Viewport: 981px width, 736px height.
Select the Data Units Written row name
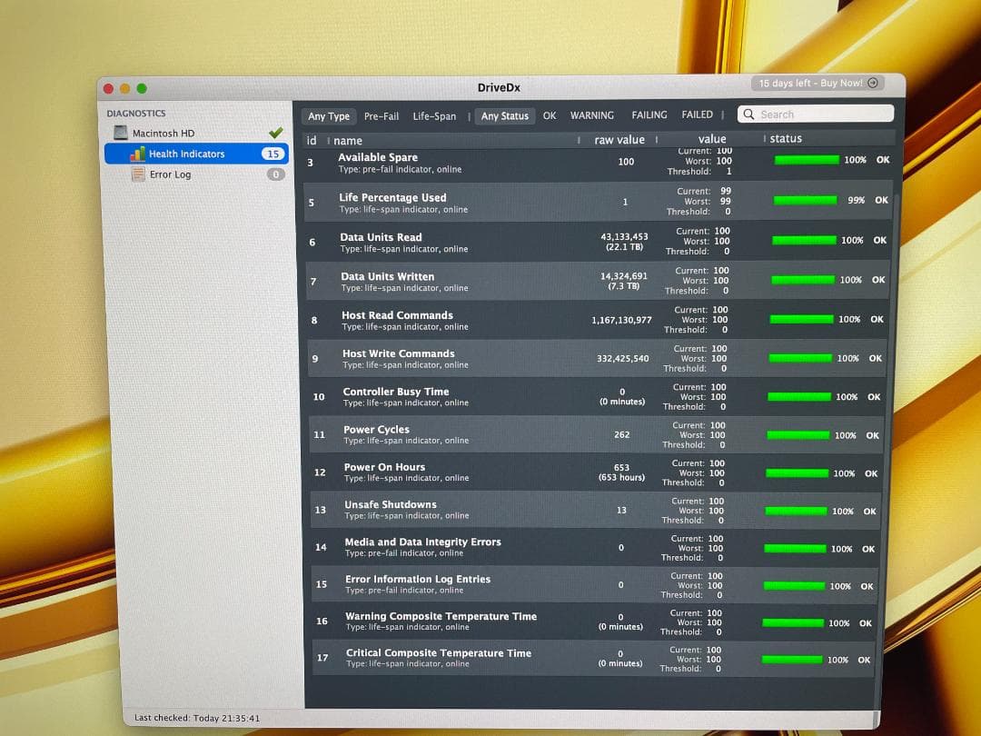click(x=387, y=276)
